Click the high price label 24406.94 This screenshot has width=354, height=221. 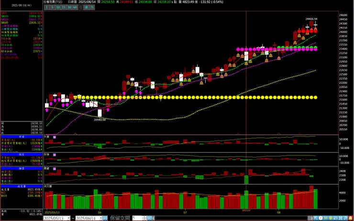(311, 19)
